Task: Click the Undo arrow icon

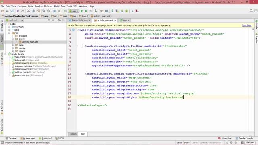Action: click(18, 11)
